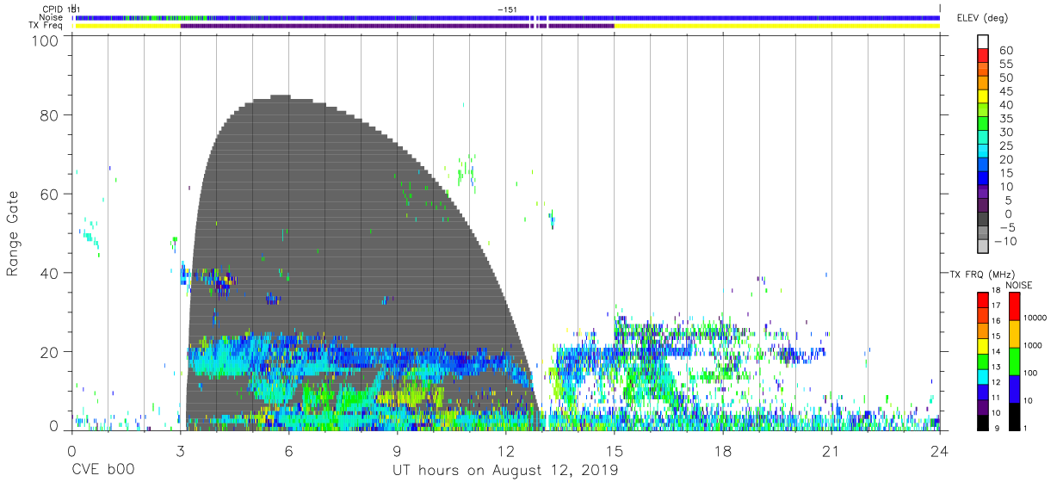Click the Range Gate y-axis label
Screen dimensions: 1057x488
point(13,233)
